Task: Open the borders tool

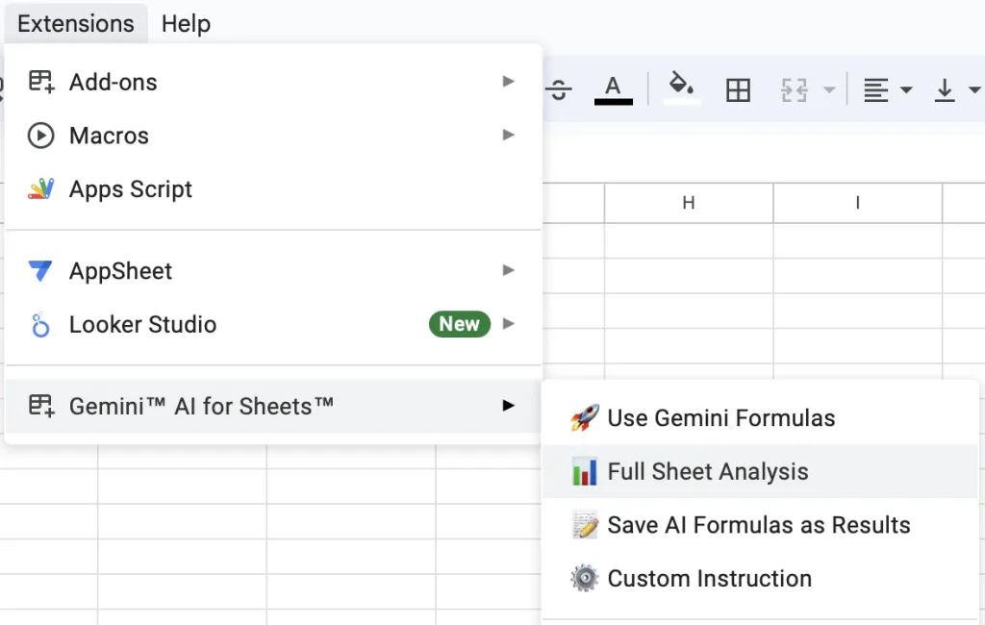Action: coord(738,89)
